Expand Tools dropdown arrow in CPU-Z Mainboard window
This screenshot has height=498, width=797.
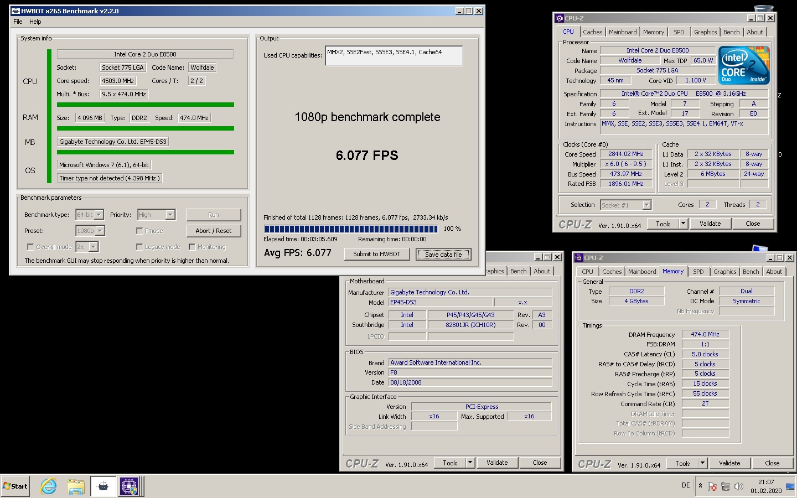[x=470, y=463]
